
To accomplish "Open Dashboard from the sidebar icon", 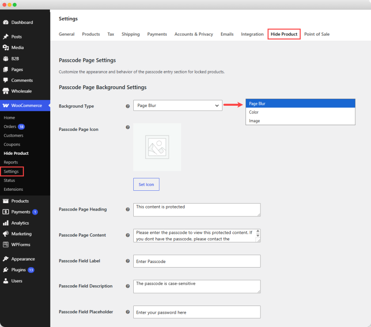I will pyautogui.click(x=6, y=22).
